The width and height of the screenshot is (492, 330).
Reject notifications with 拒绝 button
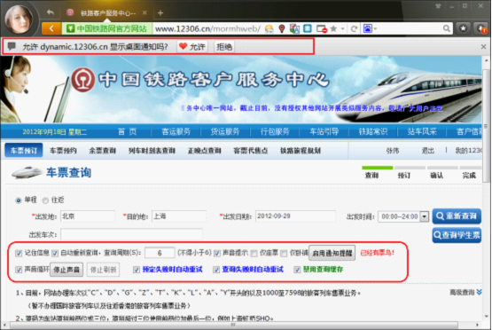pyautogui.click(x=224, y=47)
